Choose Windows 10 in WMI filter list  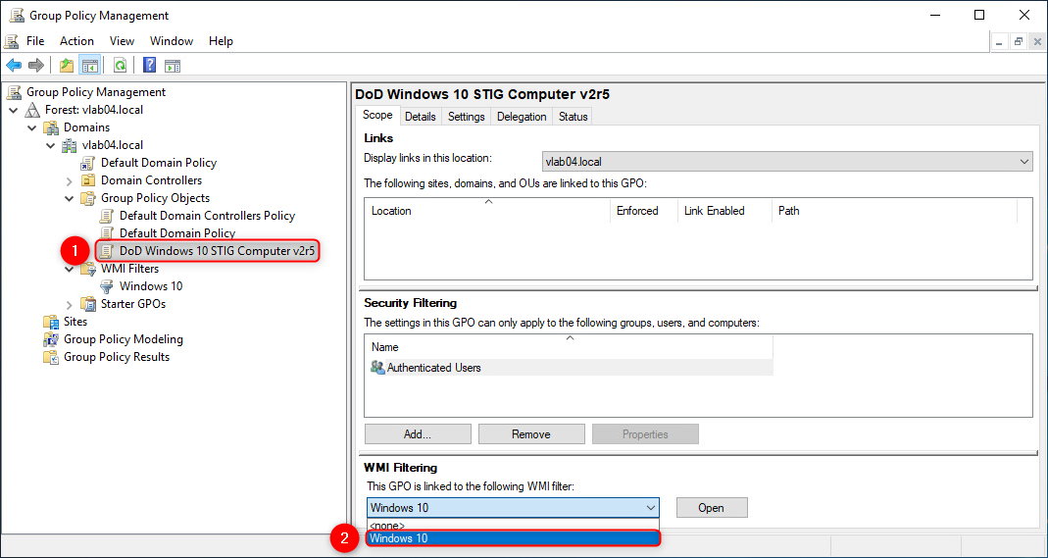512,538
